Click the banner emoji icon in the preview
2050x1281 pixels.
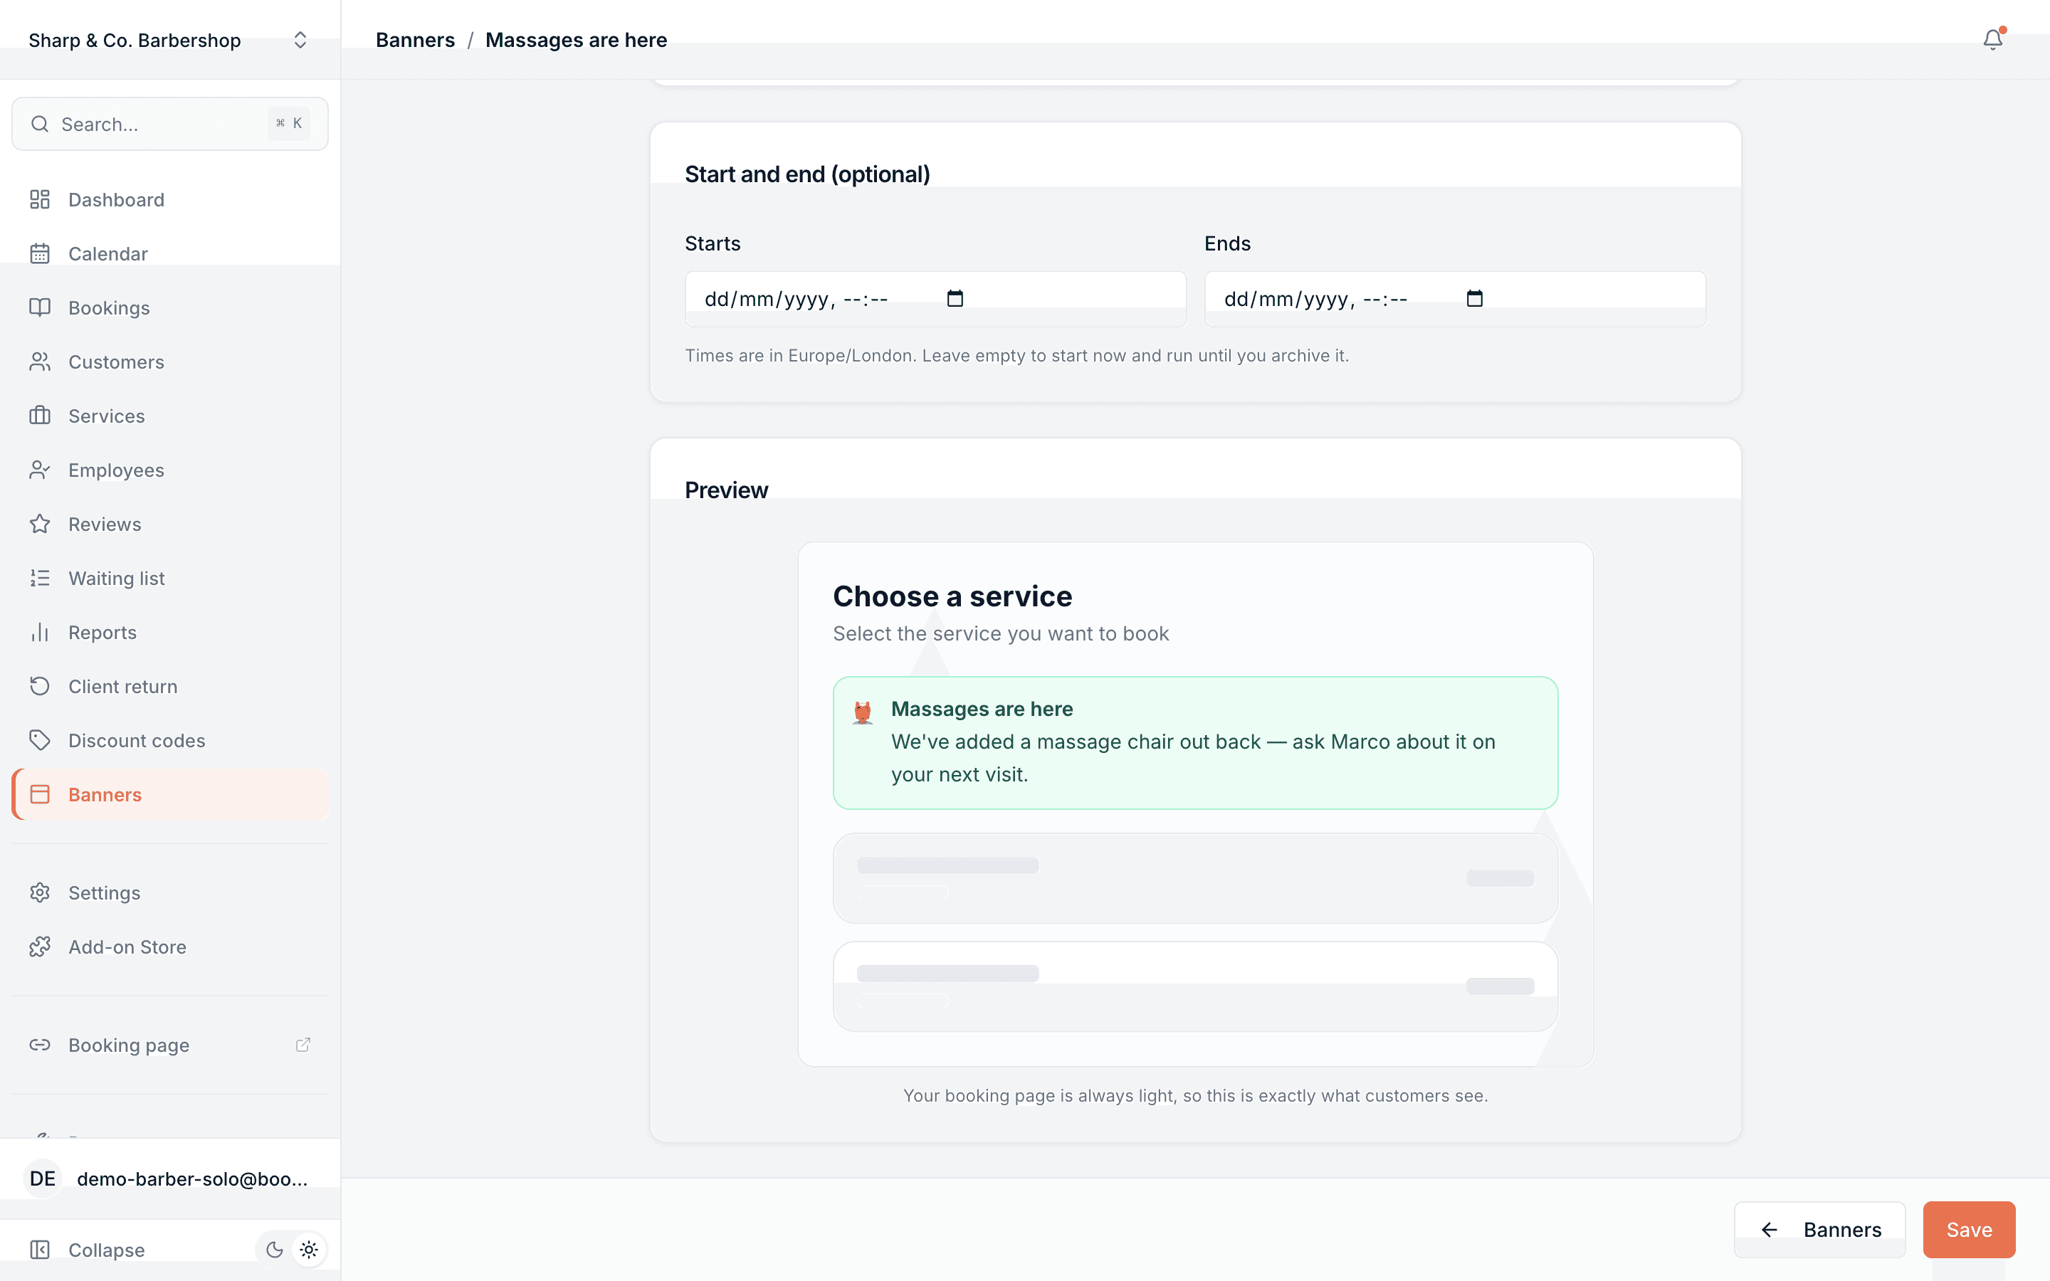pos(863,712)
